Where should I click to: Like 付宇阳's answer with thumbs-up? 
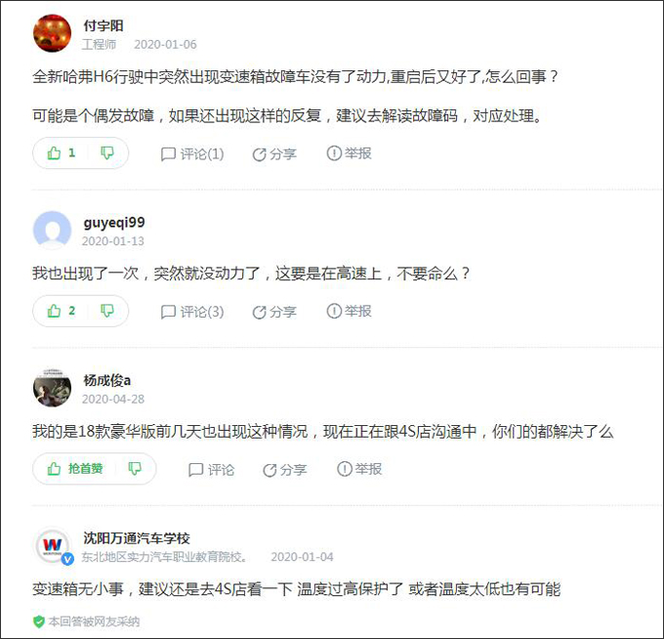point(61,153)
